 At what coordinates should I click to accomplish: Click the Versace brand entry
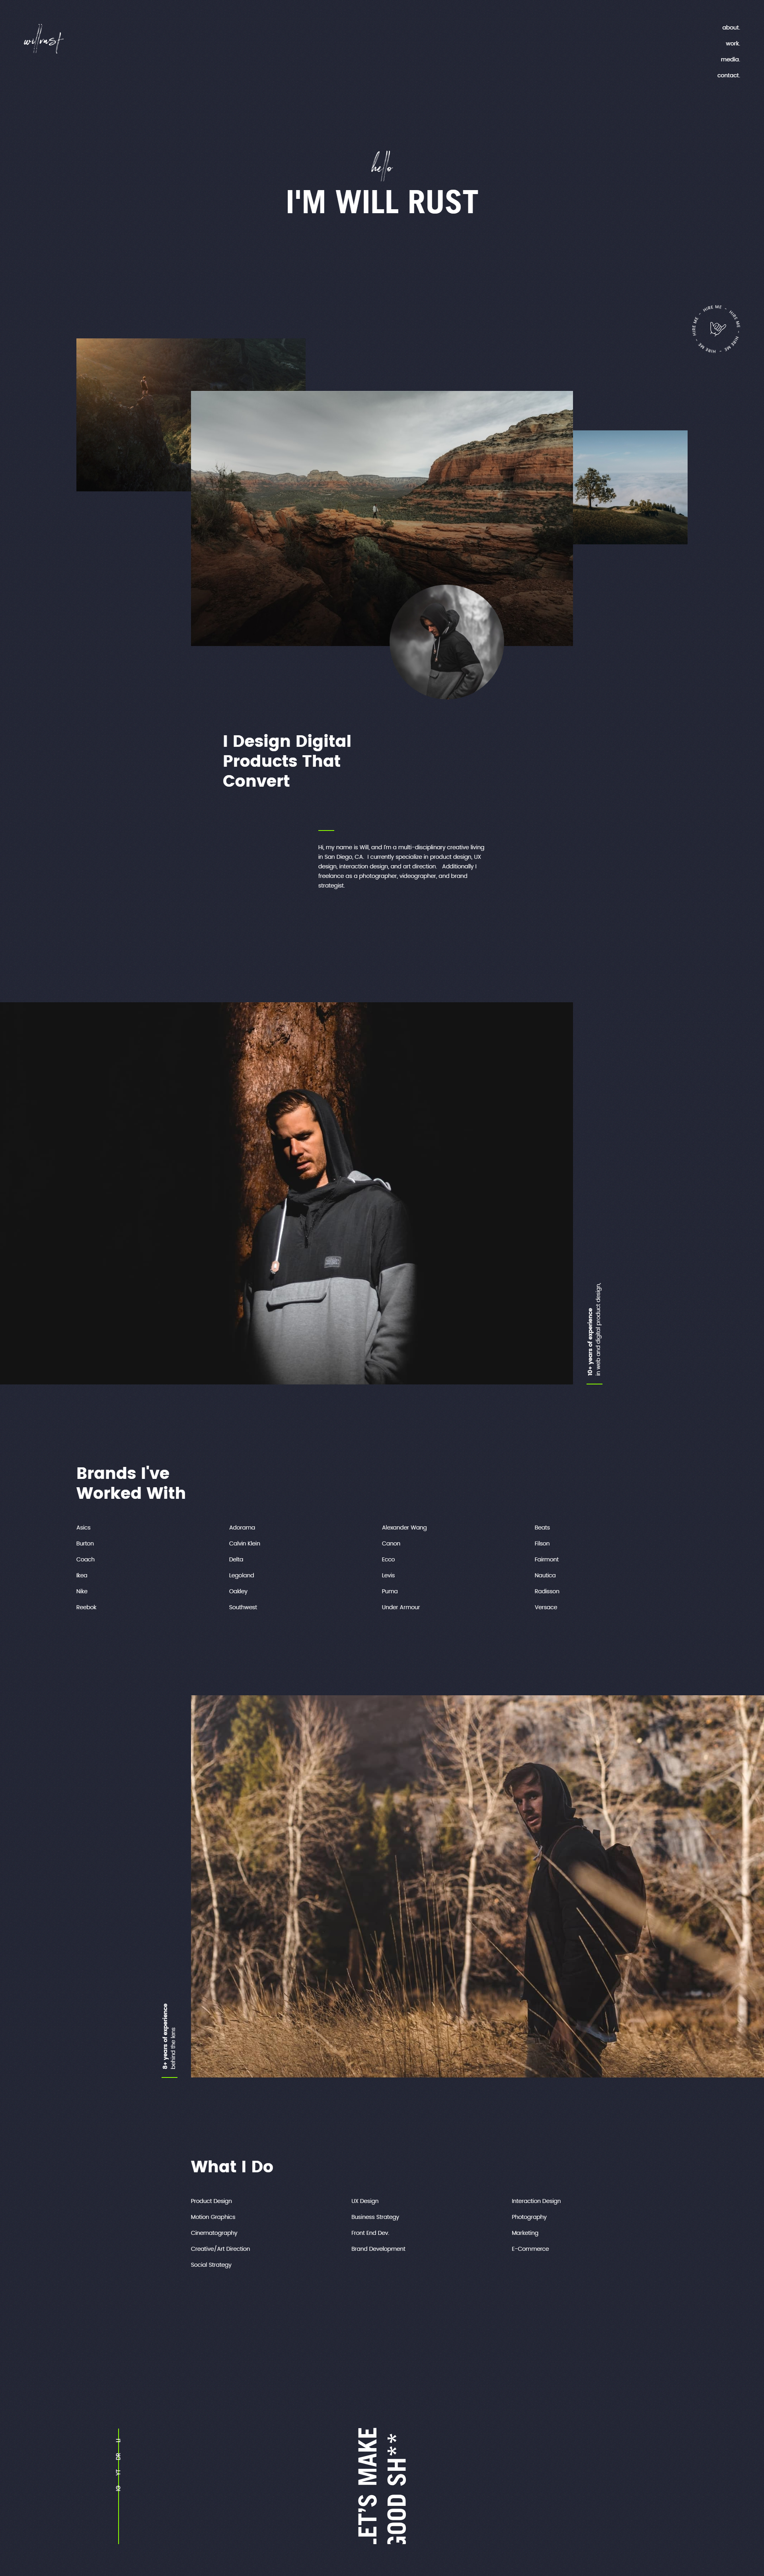[545, 1607]
